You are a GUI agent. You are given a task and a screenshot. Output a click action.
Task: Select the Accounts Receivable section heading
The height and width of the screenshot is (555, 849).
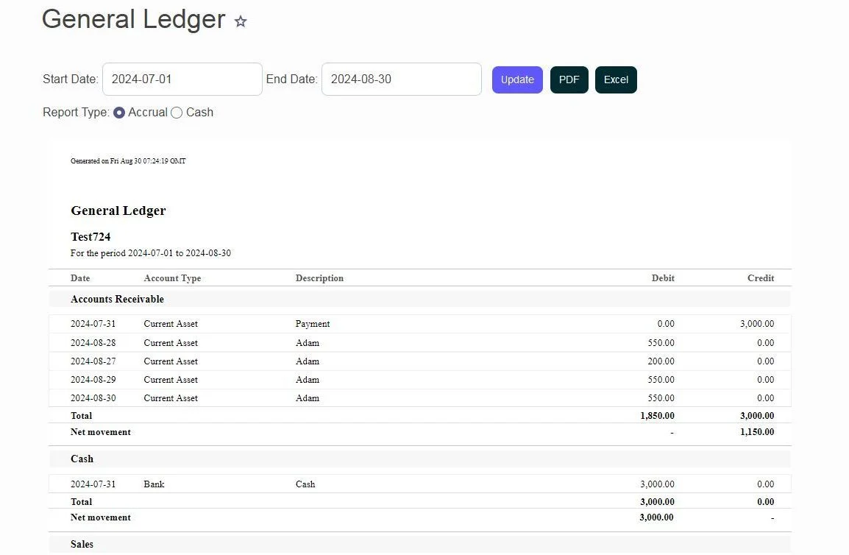tap(117, 299)
